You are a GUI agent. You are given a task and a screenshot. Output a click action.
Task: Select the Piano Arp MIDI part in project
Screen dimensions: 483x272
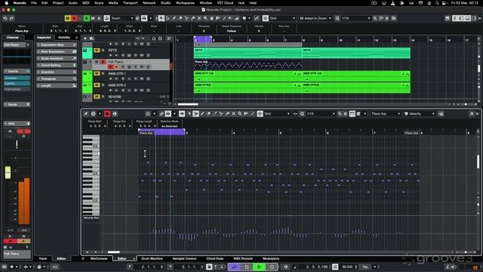pyautogui.click(x=248, y=64)
